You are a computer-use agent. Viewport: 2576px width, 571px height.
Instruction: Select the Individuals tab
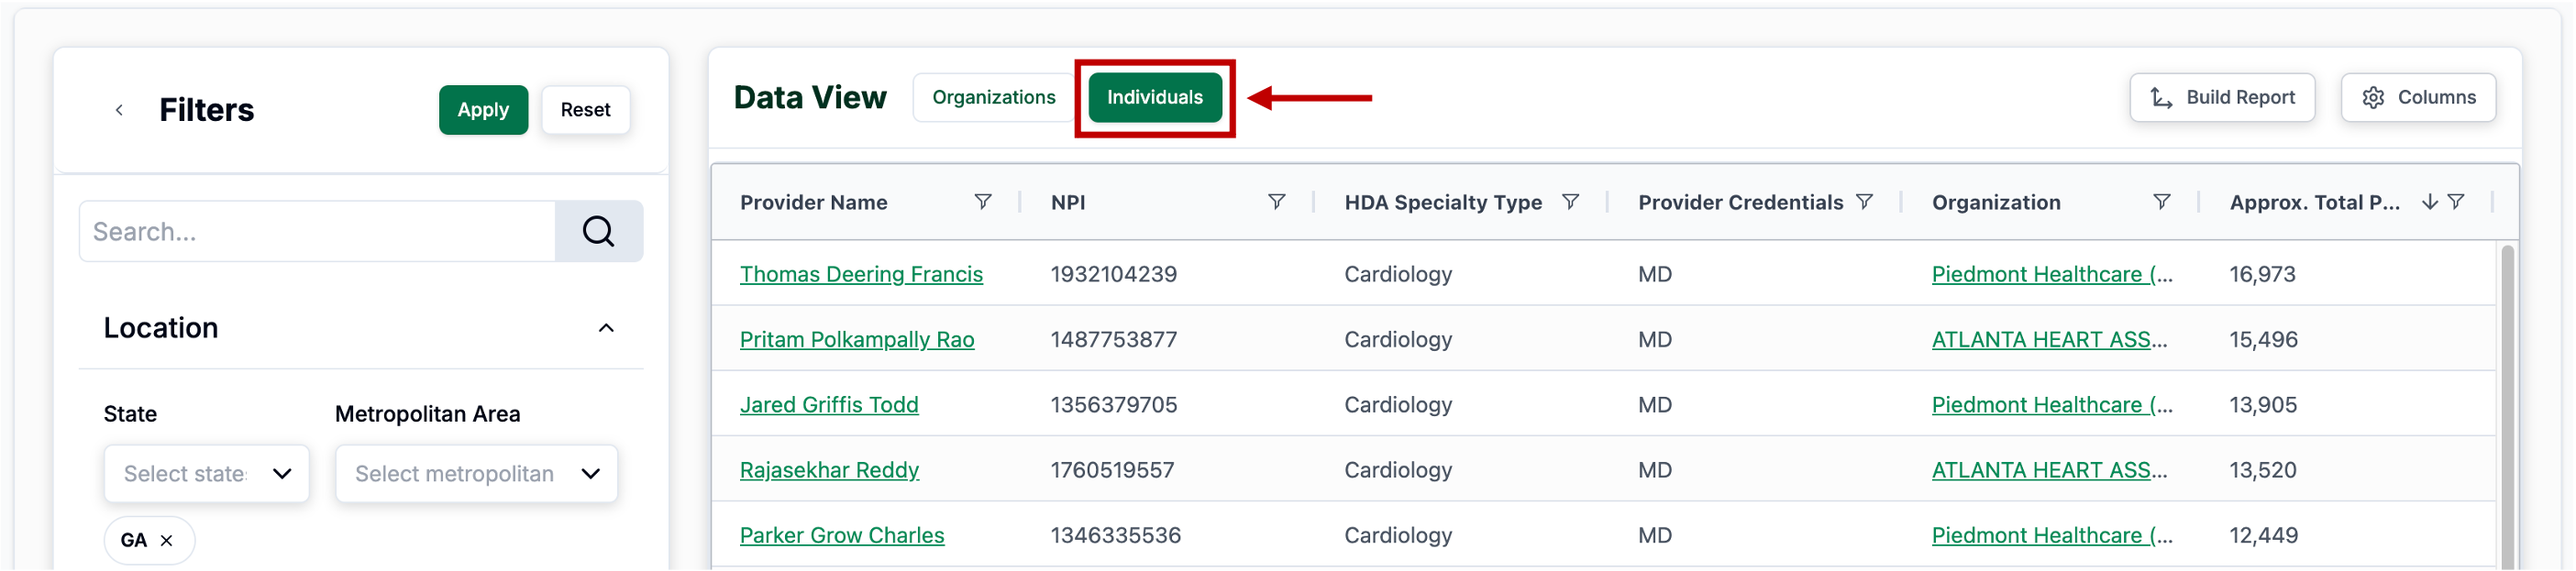pos(1154,97)
